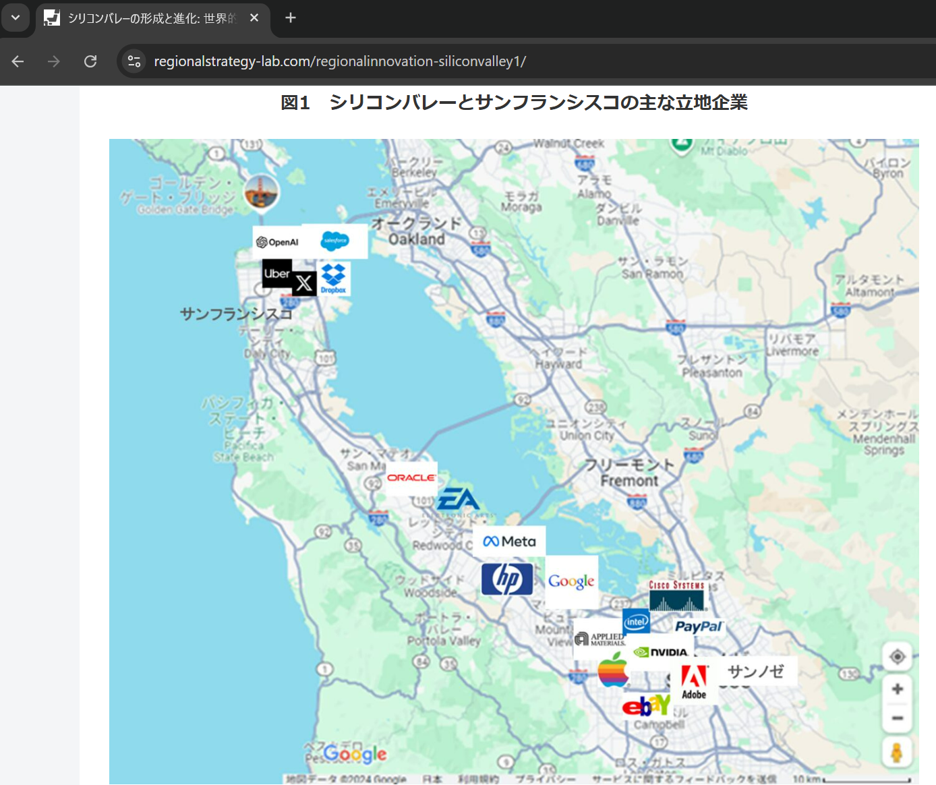Center map on my location button
Screen dimensions: 936x785
[898, 656]
